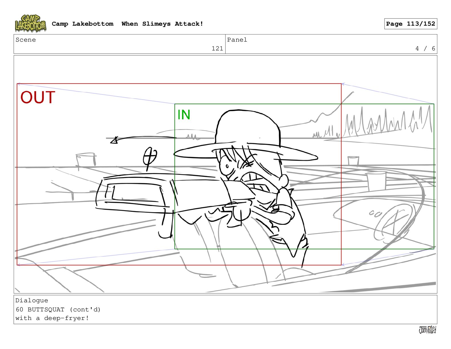Screen dimensions: 451x349
Task: Click scene number '121'
Action: point(217,49)
